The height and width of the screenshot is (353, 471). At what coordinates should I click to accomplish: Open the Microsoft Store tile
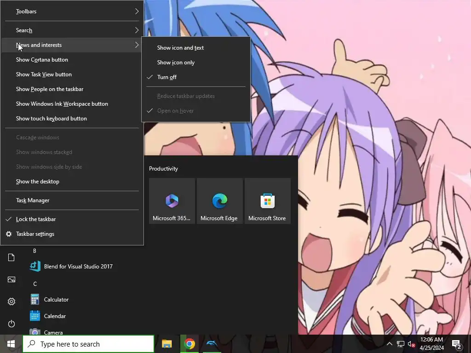268,201
